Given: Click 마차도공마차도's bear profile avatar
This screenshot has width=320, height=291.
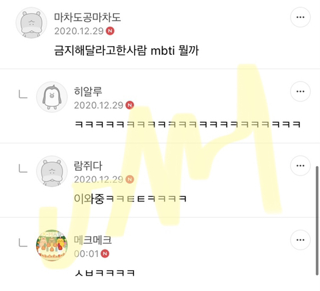Looking at the screenshot, I should [31, 23].
